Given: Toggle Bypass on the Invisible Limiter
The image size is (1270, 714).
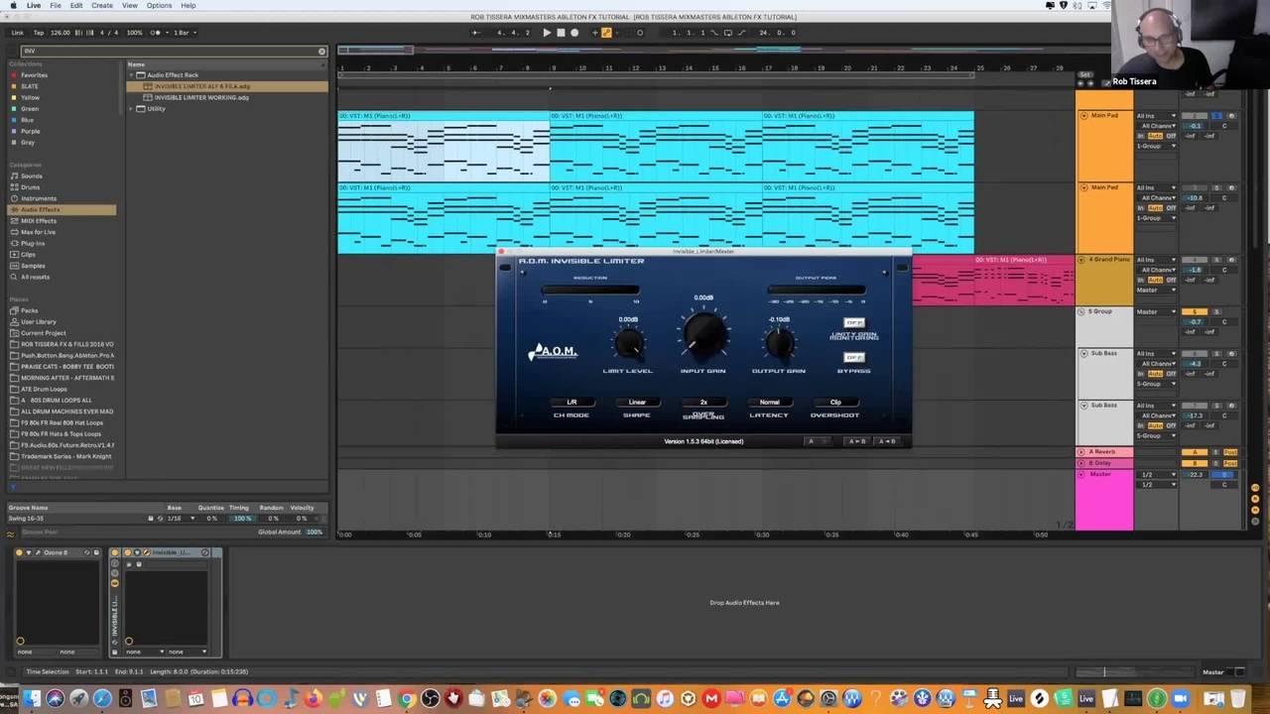Looking at the screenshot, I should tap(854, 357).
